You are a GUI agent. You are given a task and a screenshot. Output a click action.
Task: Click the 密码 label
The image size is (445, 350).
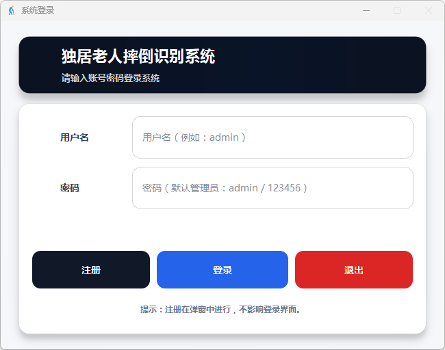point(70,188)
